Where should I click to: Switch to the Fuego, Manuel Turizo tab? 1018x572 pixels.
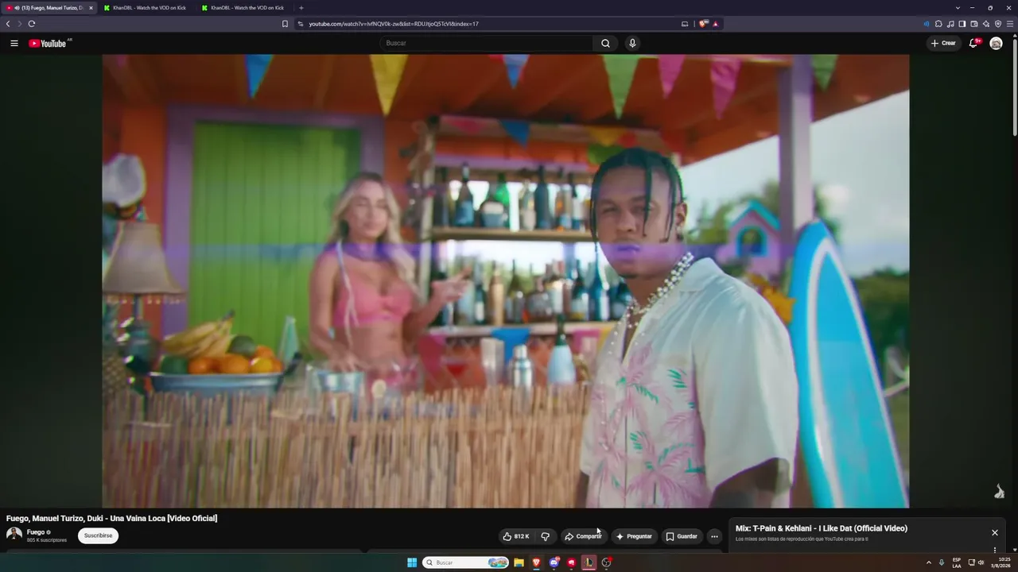point(49,8)
